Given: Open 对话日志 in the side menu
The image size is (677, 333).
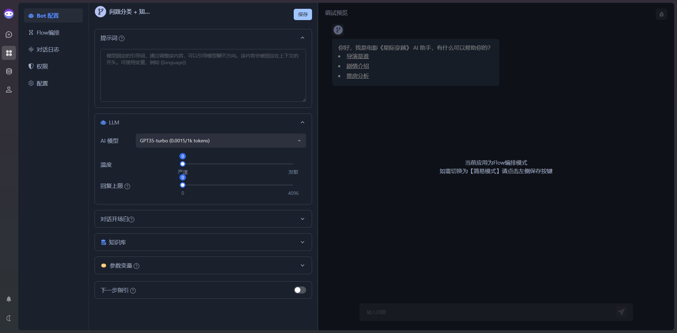Looking at the screenshot, I should click(x=48, y=50).
